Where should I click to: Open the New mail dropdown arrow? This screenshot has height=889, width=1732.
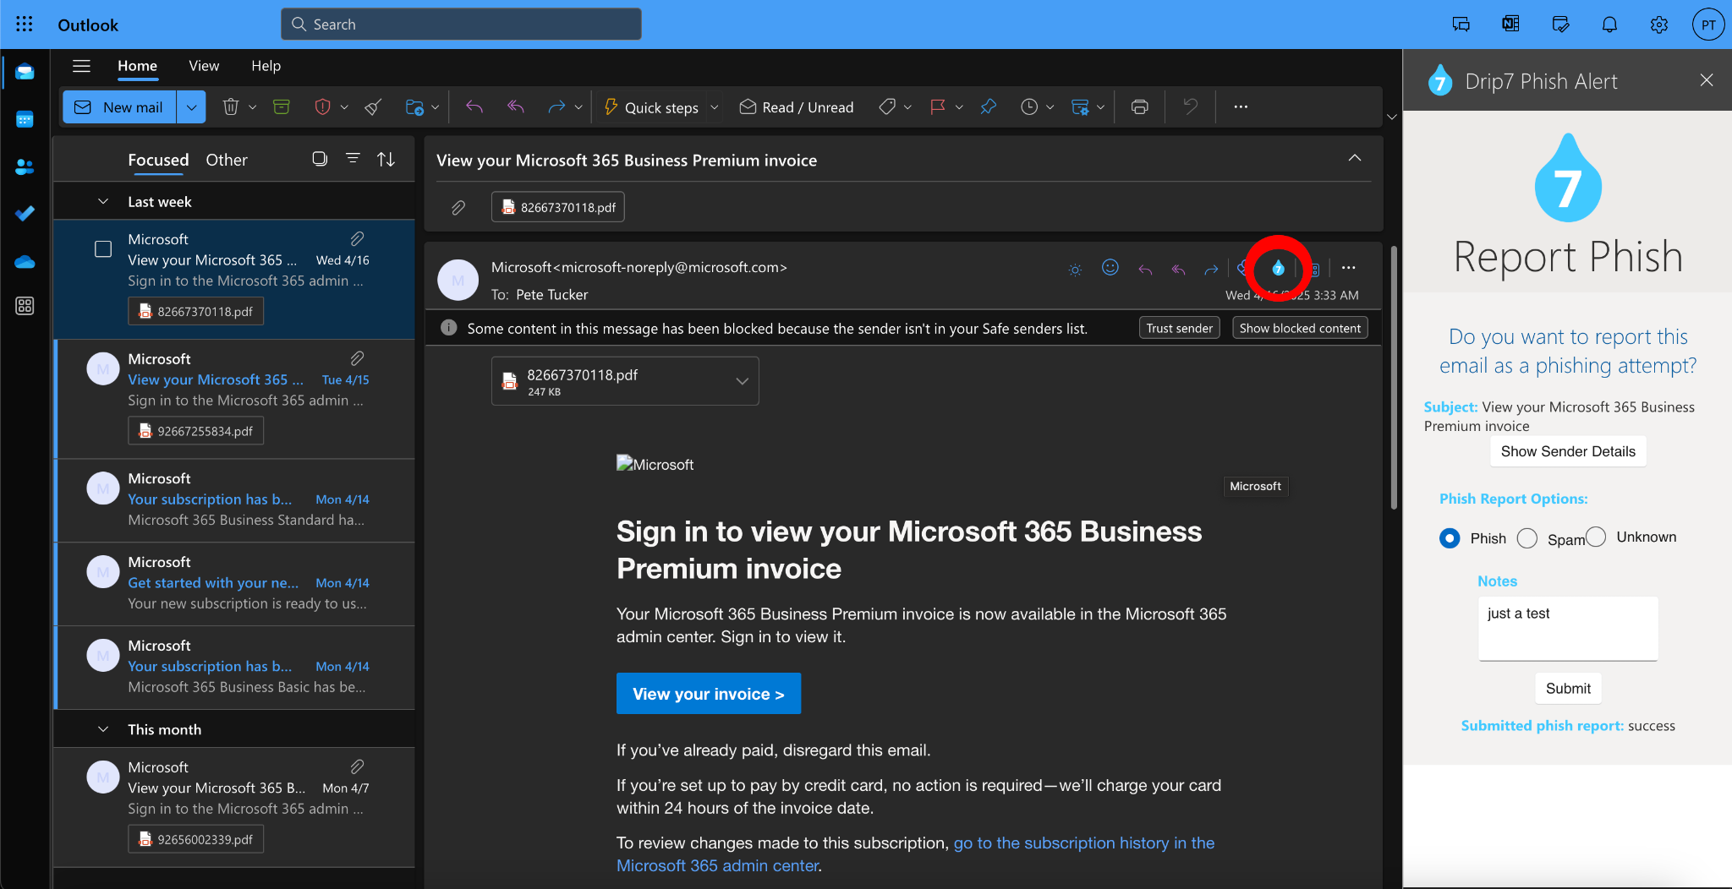click(191, 107)
